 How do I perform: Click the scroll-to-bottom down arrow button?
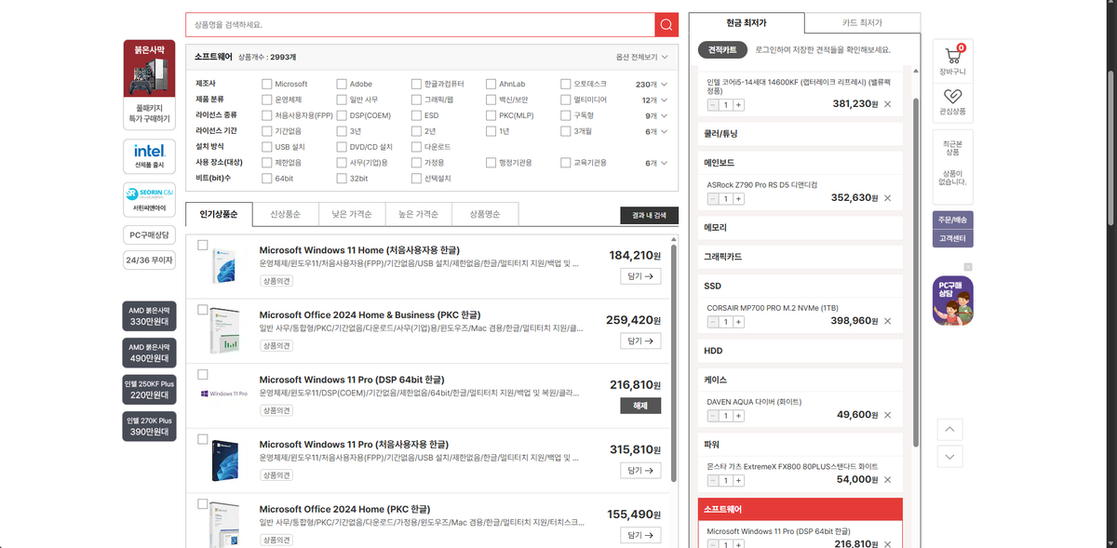click(949, 457)
